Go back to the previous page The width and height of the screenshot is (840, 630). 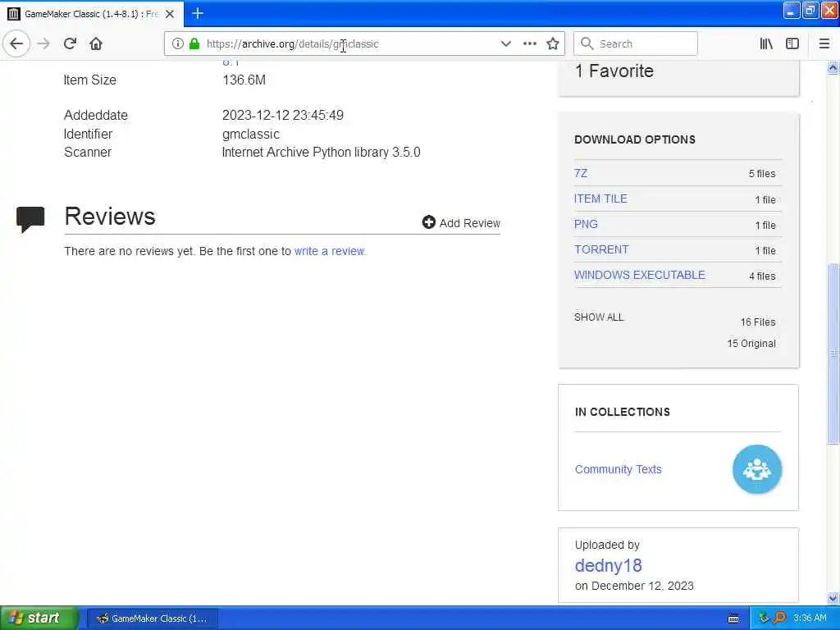(16, 43)
